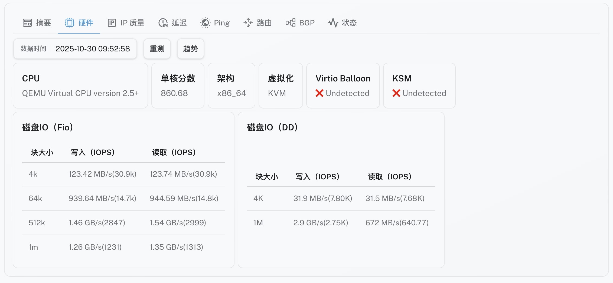Click the Fio 4k row write value

click(102, 174)
